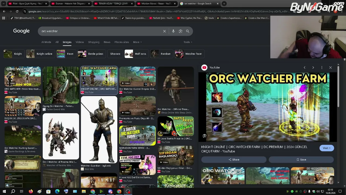Viewport: 346px width, 195px height.
Task: Click the Visit button in preview panel
Action: (327, 148)
